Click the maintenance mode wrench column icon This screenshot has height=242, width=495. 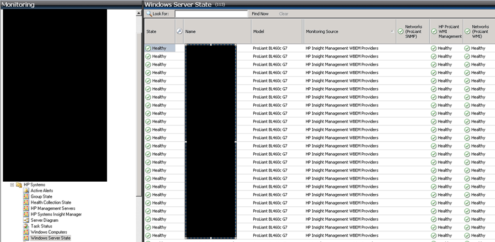coord(179,32)
